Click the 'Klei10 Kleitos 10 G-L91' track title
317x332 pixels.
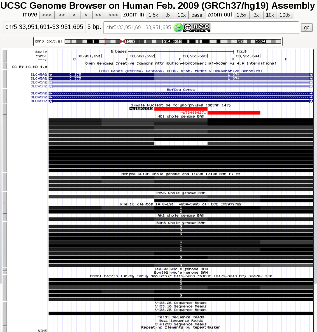181,204
